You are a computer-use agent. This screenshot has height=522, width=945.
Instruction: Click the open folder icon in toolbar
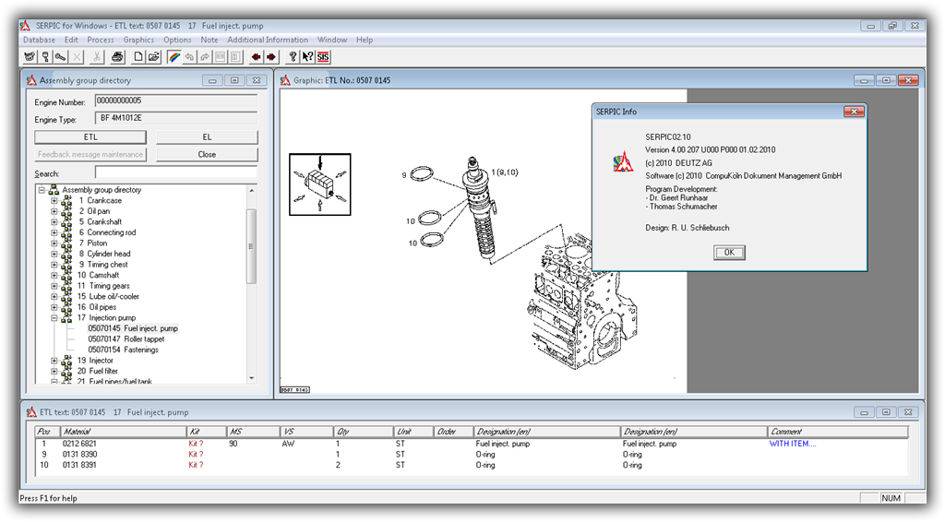pyautogui.click(x=154, y=57)
